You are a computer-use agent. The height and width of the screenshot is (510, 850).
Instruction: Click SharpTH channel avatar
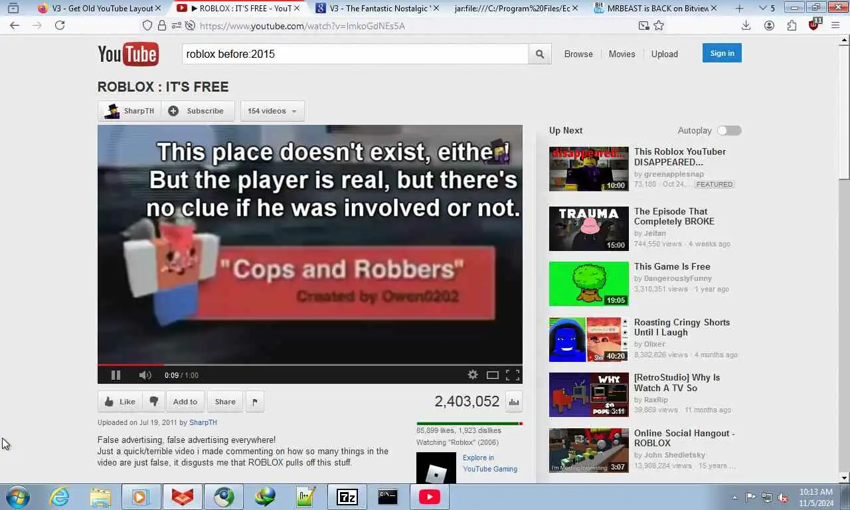pos(112,111)
